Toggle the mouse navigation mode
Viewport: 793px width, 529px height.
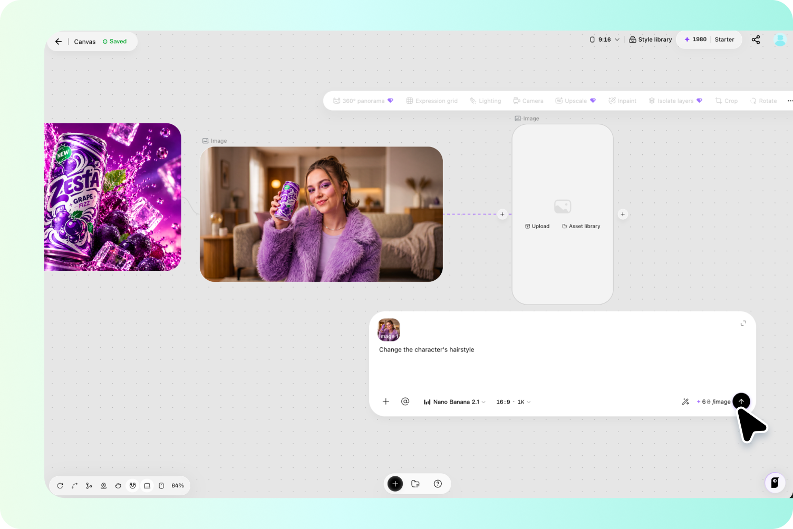pyautogui.click(x=161, y=486)
